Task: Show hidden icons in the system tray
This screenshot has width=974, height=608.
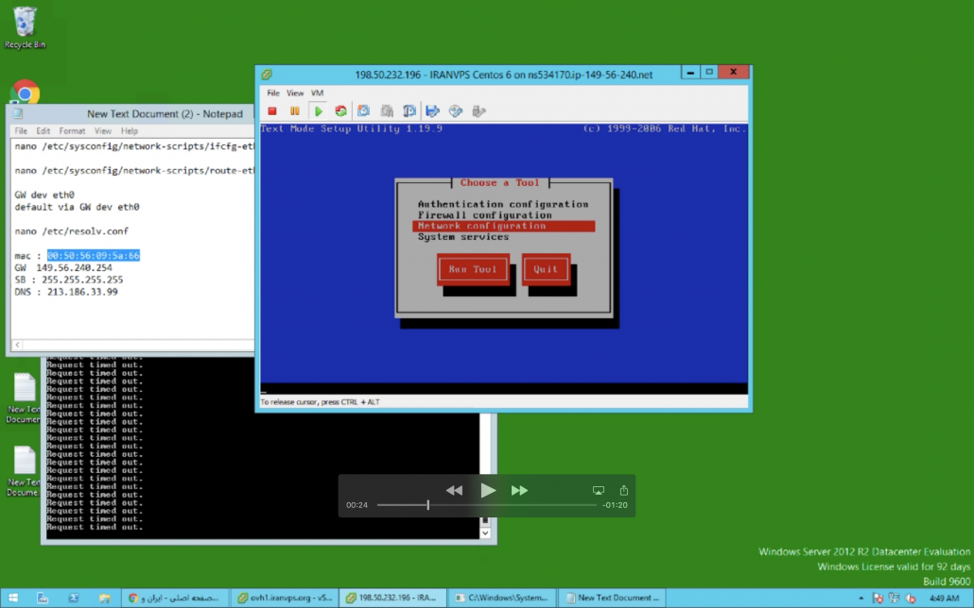Action: coord(860,599)
